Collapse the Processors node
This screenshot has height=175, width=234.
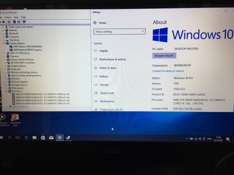7,91
